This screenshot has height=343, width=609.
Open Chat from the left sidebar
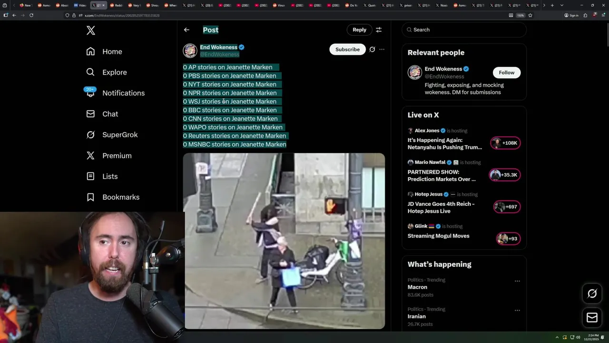tap(102, 114)
